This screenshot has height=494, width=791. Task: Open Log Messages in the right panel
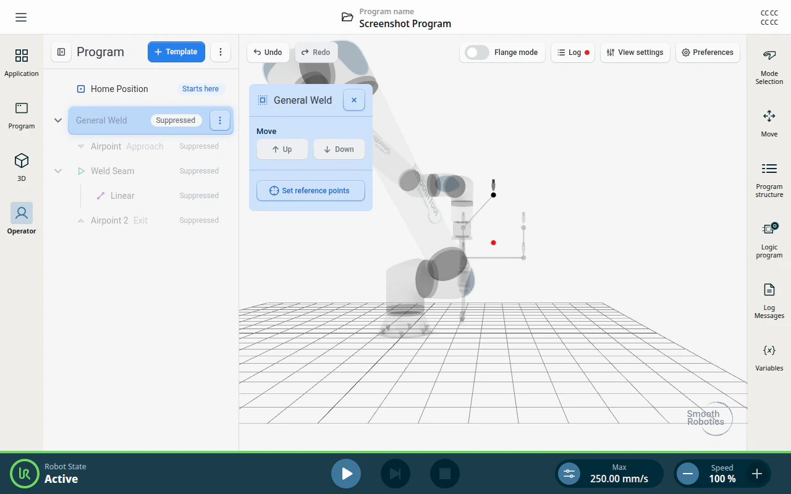click(x=769, y=301)
